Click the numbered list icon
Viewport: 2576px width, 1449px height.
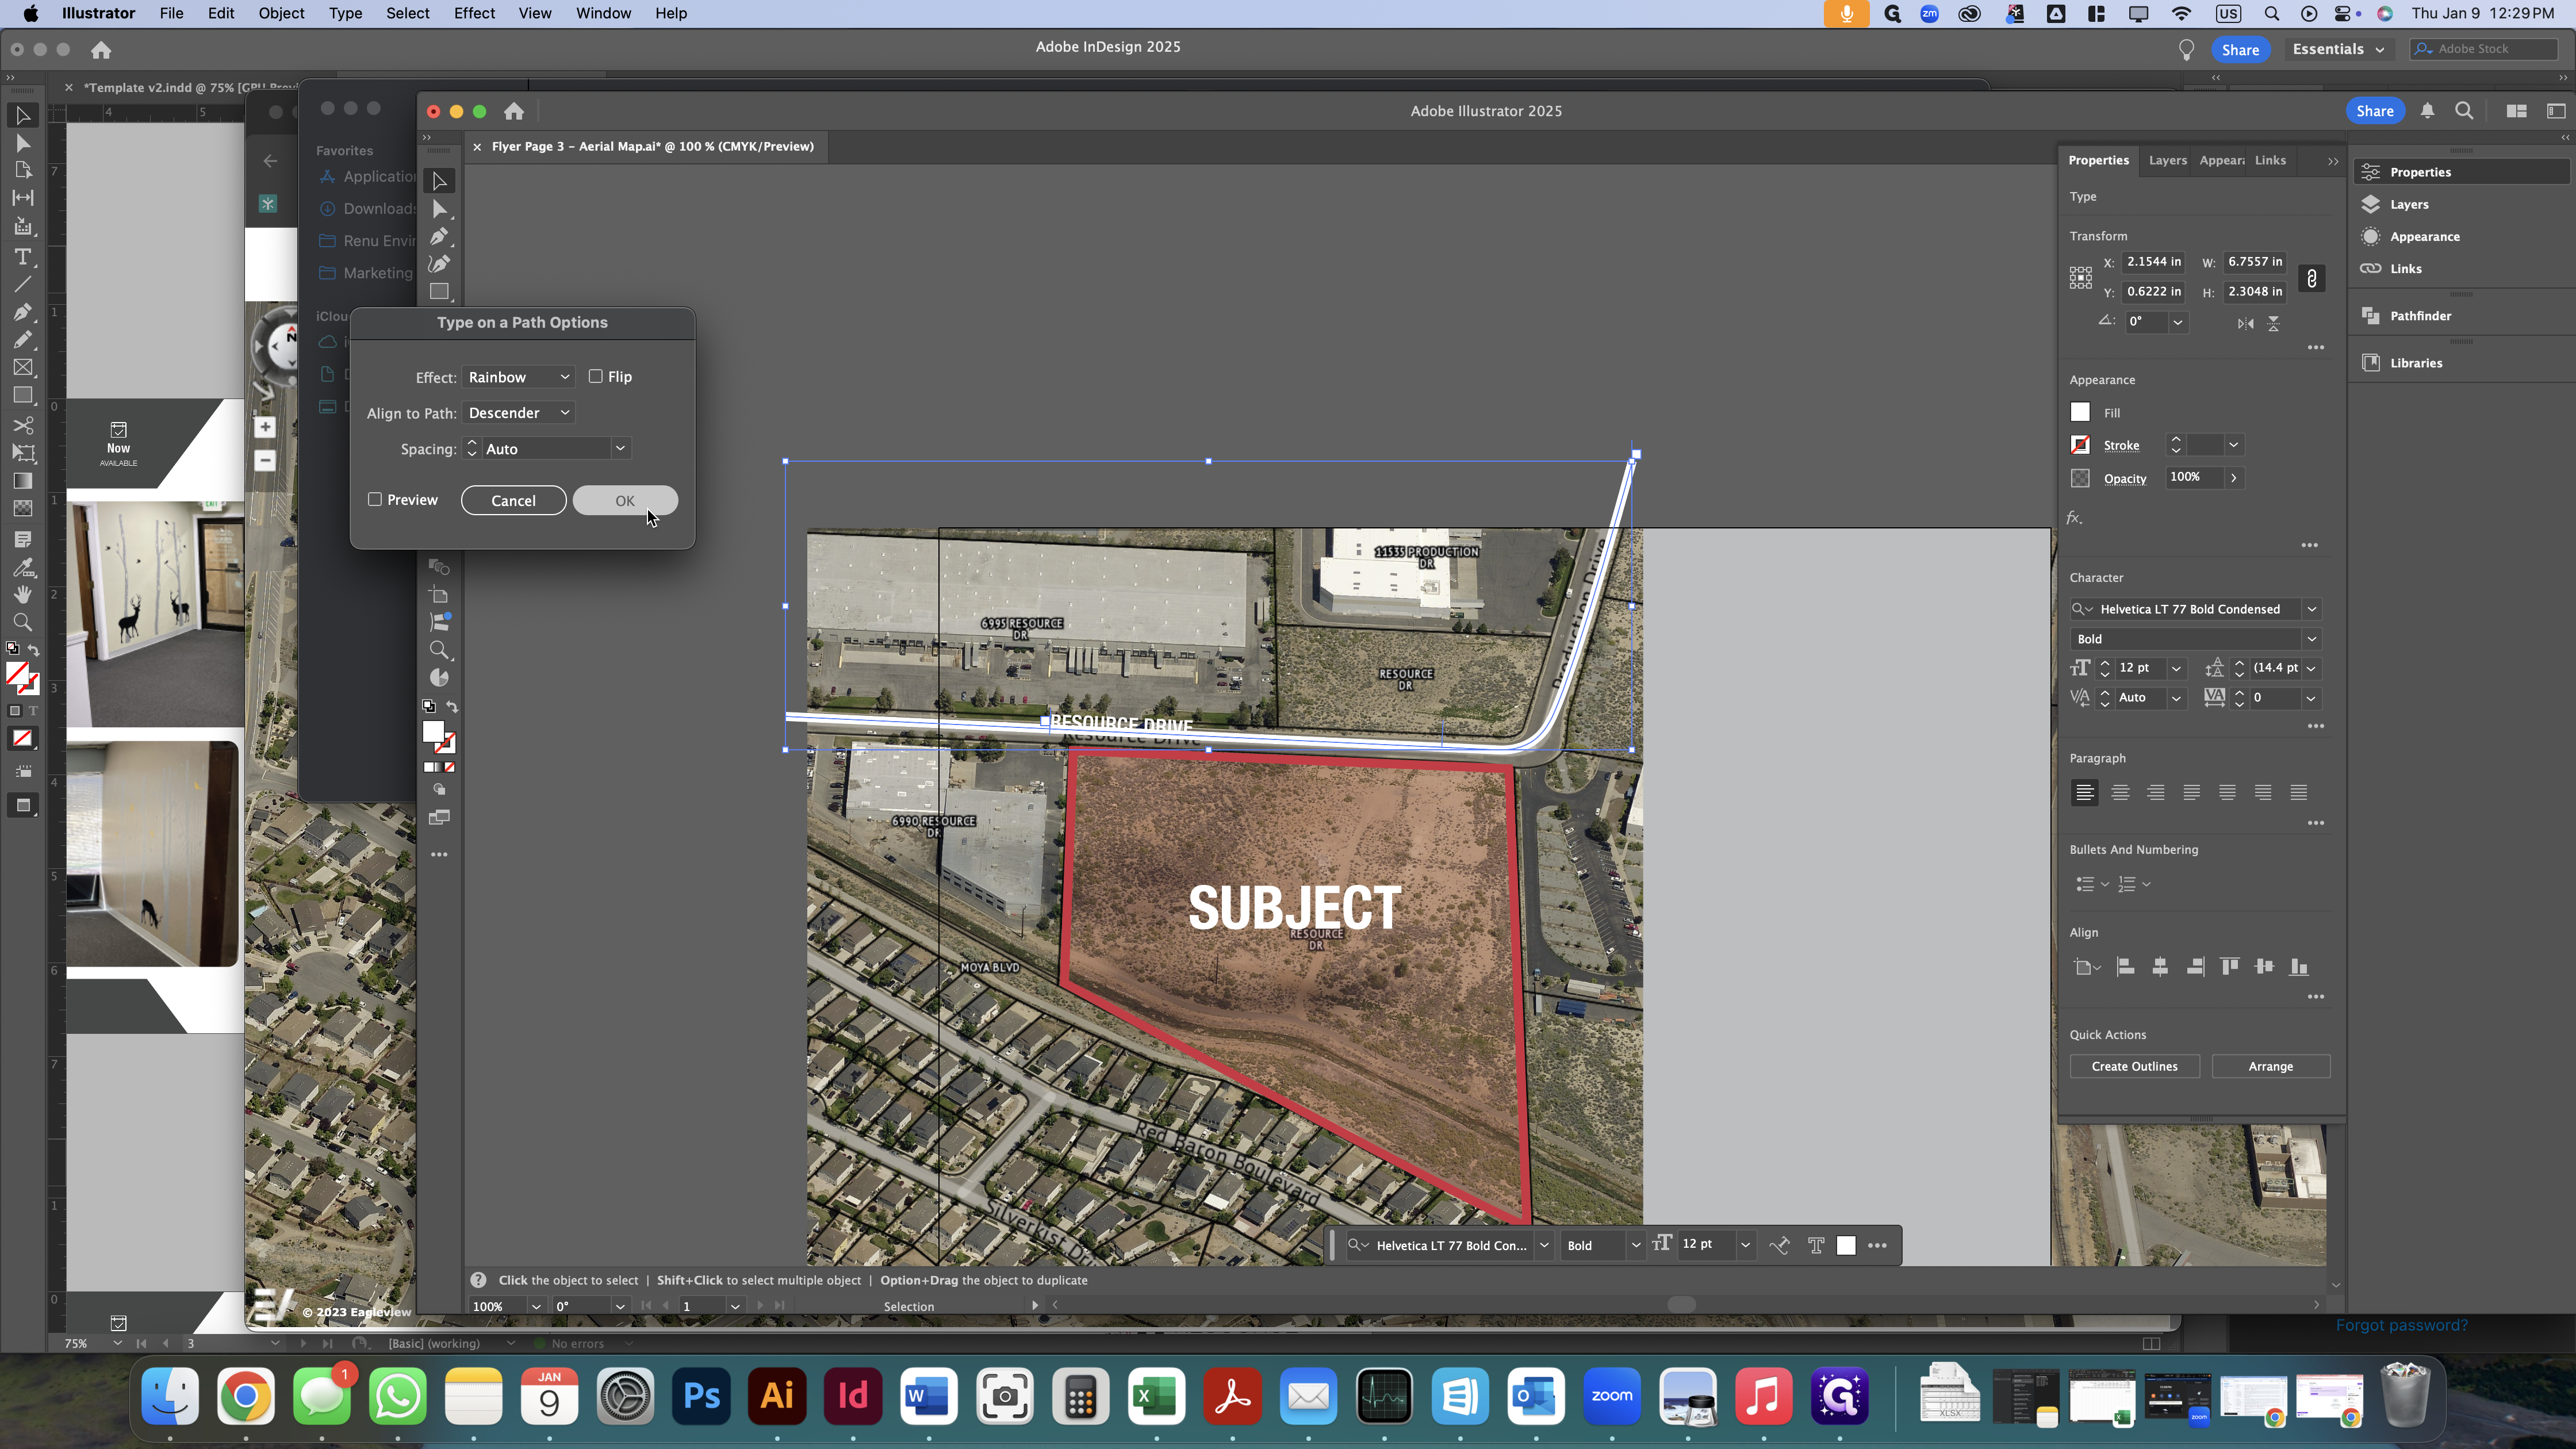tap(2127, 884)
